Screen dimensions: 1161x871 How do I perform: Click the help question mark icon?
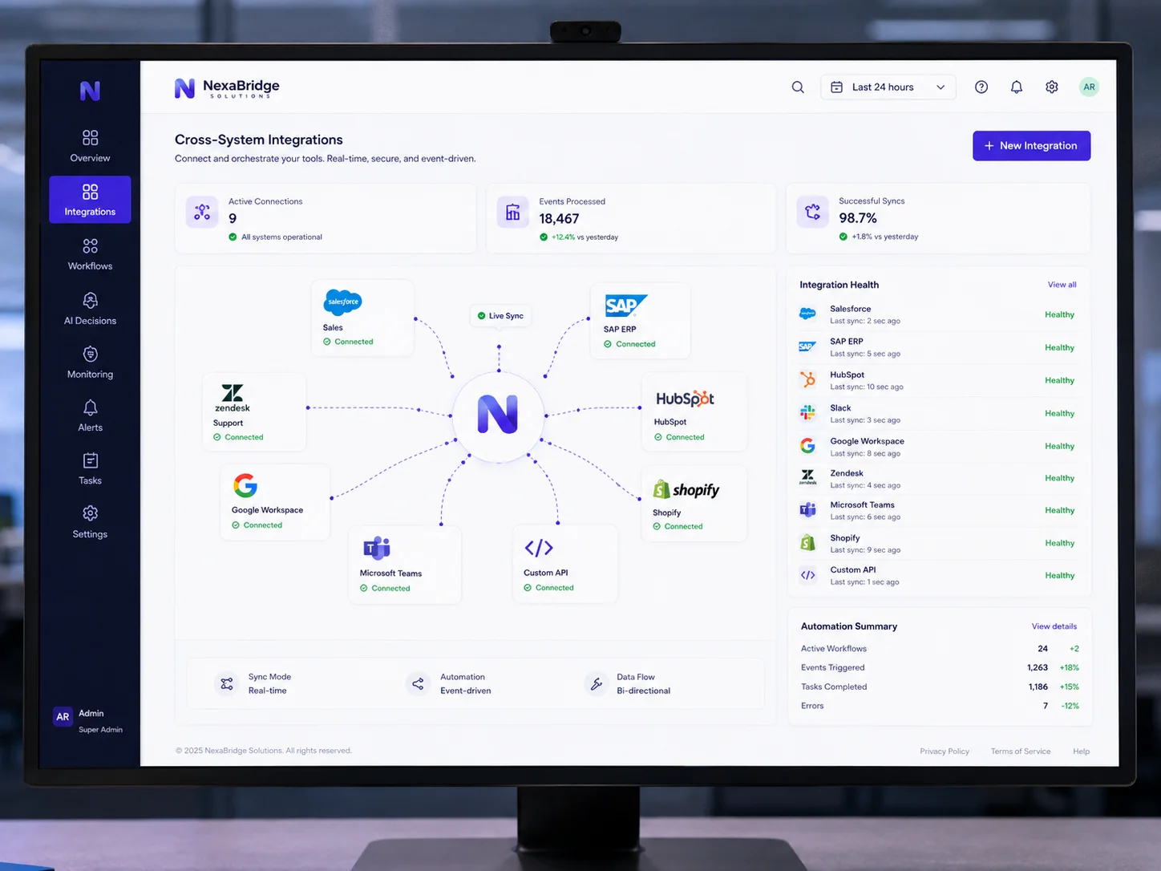[981, 87]
